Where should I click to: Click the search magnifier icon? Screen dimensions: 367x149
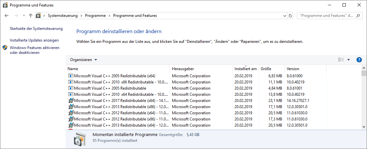pyautogui.click(x=358, y=16)
